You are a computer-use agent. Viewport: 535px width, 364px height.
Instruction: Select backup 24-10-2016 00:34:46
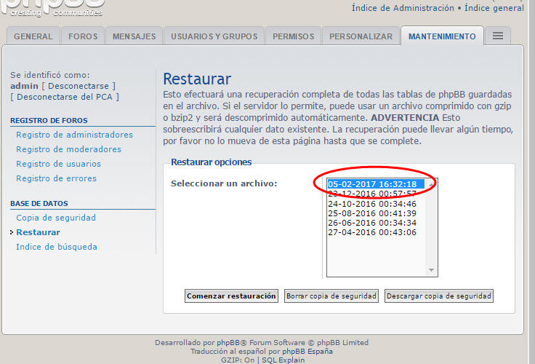click(371, 204)
